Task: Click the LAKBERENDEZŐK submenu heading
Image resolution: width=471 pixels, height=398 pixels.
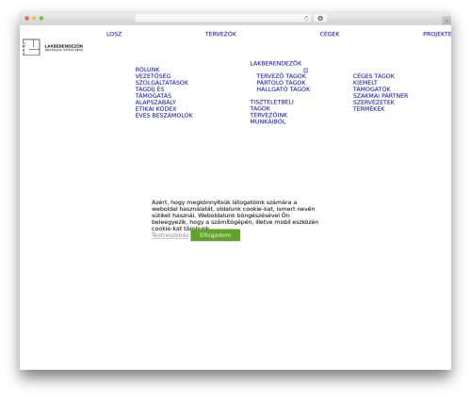Action: pyautogui.click(x=276, y=63)
